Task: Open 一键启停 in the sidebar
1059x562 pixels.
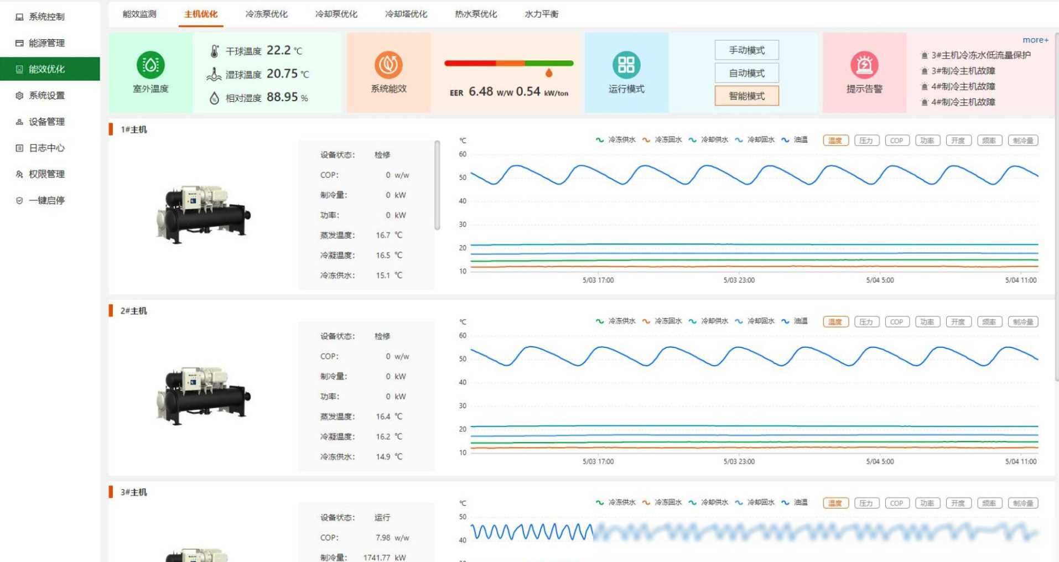Action: click(47, 200)
